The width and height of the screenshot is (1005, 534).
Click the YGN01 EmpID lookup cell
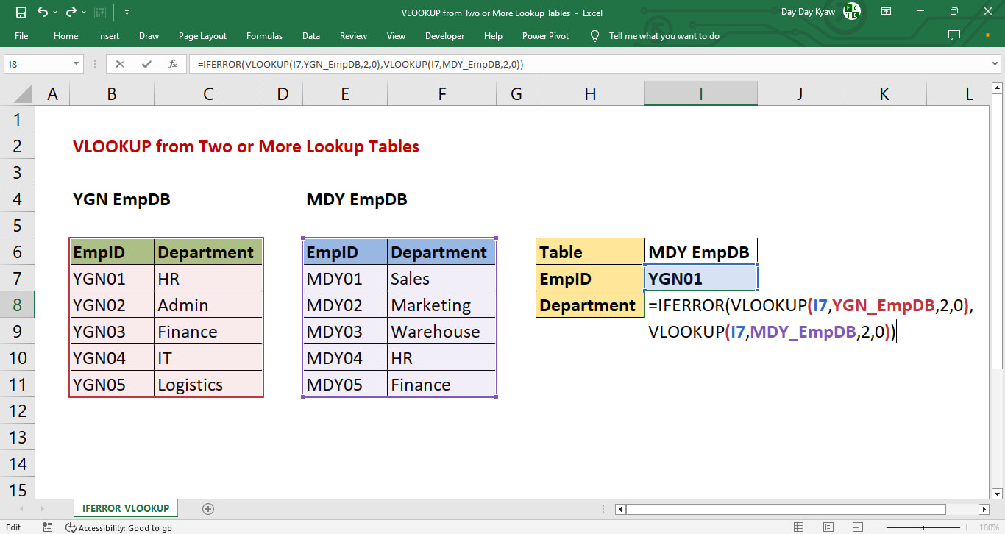(x=701, y=279)
